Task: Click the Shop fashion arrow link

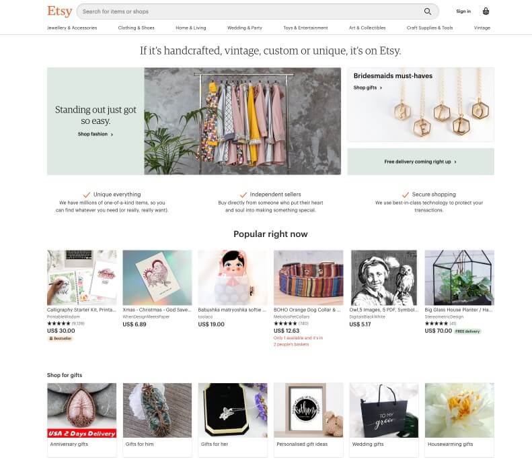Action: [96, 134]
